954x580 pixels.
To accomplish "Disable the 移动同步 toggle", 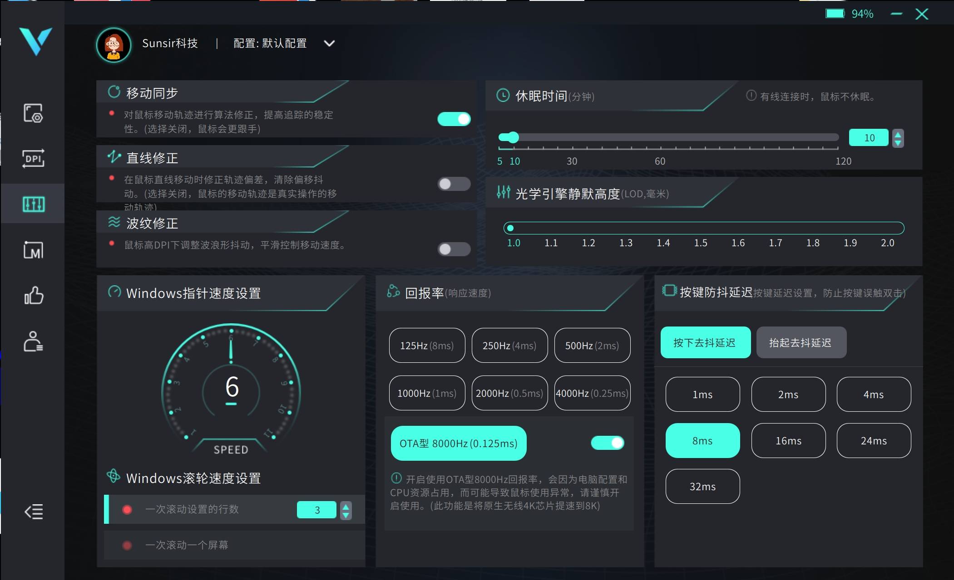I will [x=454, y=119].
